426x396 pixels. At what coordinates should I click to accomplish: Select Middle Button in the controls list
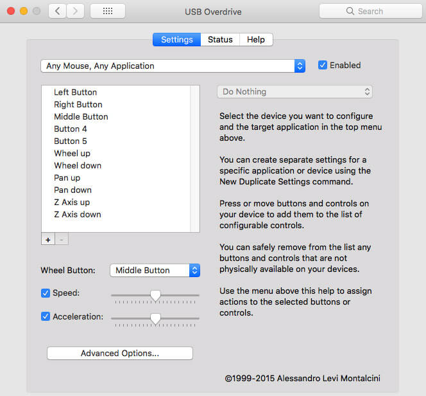(116, 117)
